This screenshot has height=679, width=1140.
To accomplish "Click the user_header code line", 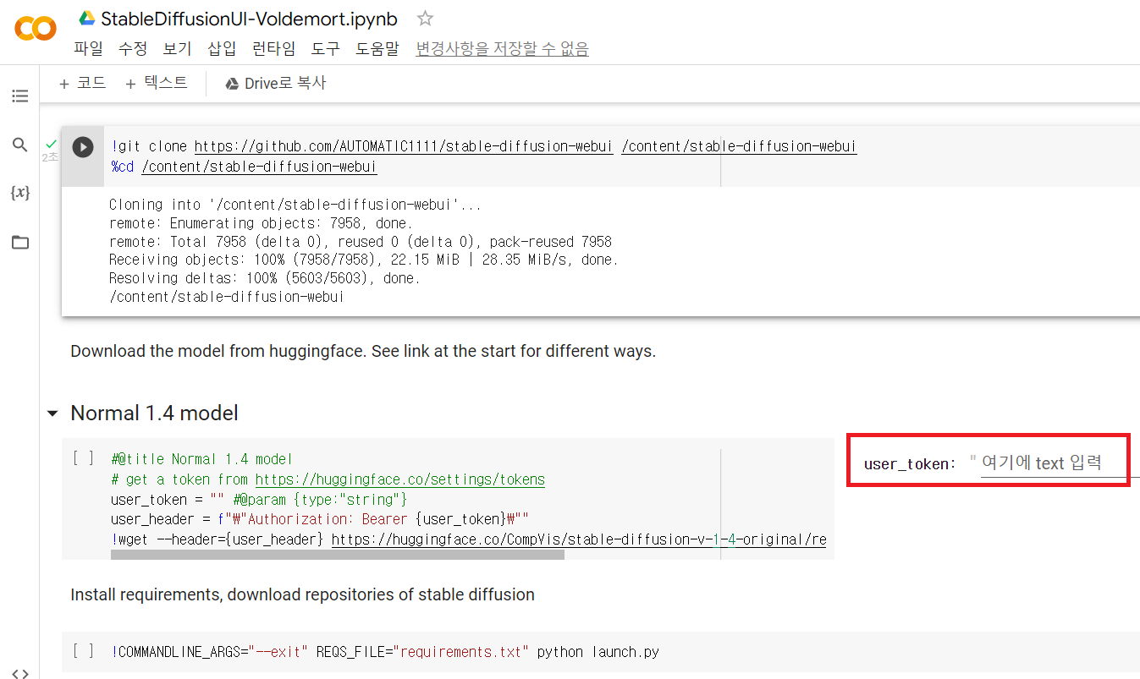I will pos(320,519).
